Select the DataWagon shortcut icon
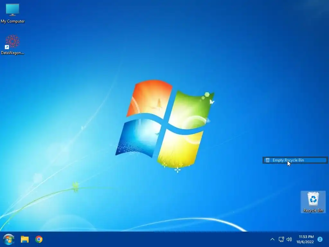The height and width of the screenshot is (247, 329). pos(13,45)
